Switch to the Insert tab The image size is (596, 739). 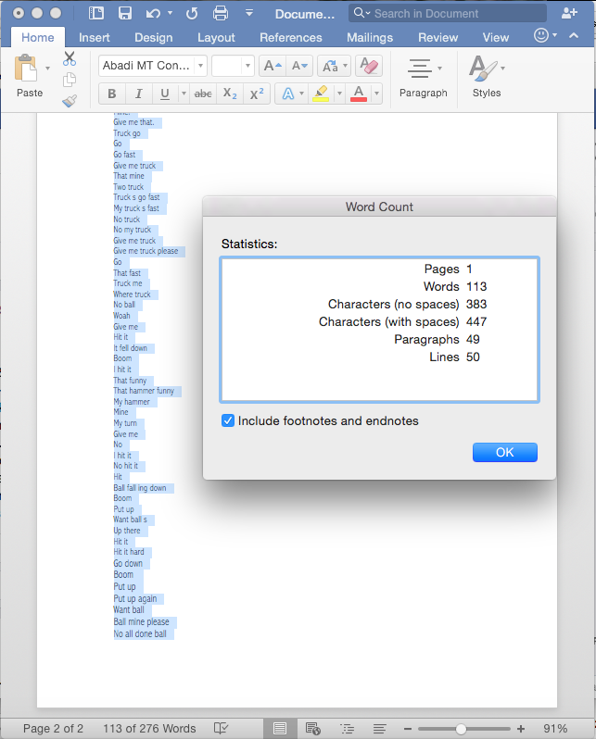tap(94, 37)
